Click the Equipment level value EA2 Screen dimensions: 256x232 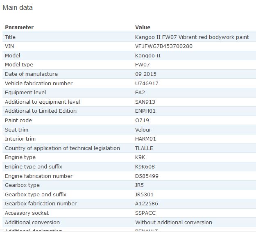tap(140, 93)
